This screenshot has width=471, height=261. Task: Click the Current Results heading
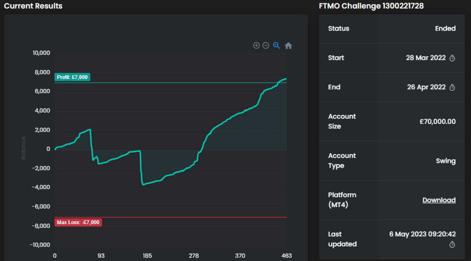[x=33, y=6]
